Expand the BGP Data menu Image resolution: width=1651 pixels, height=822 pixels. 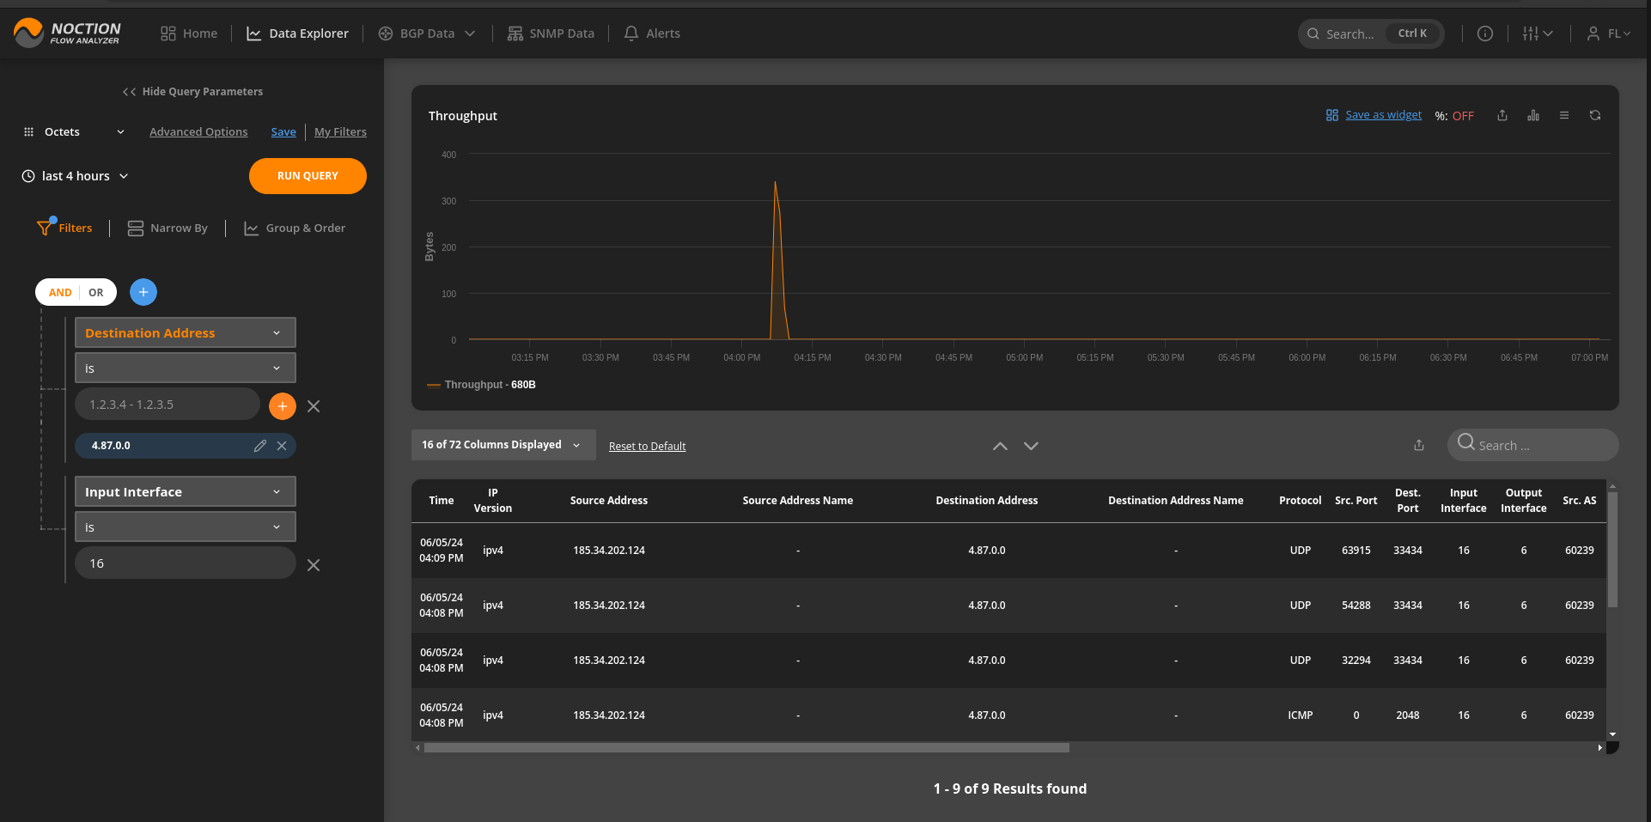point(426,33)
